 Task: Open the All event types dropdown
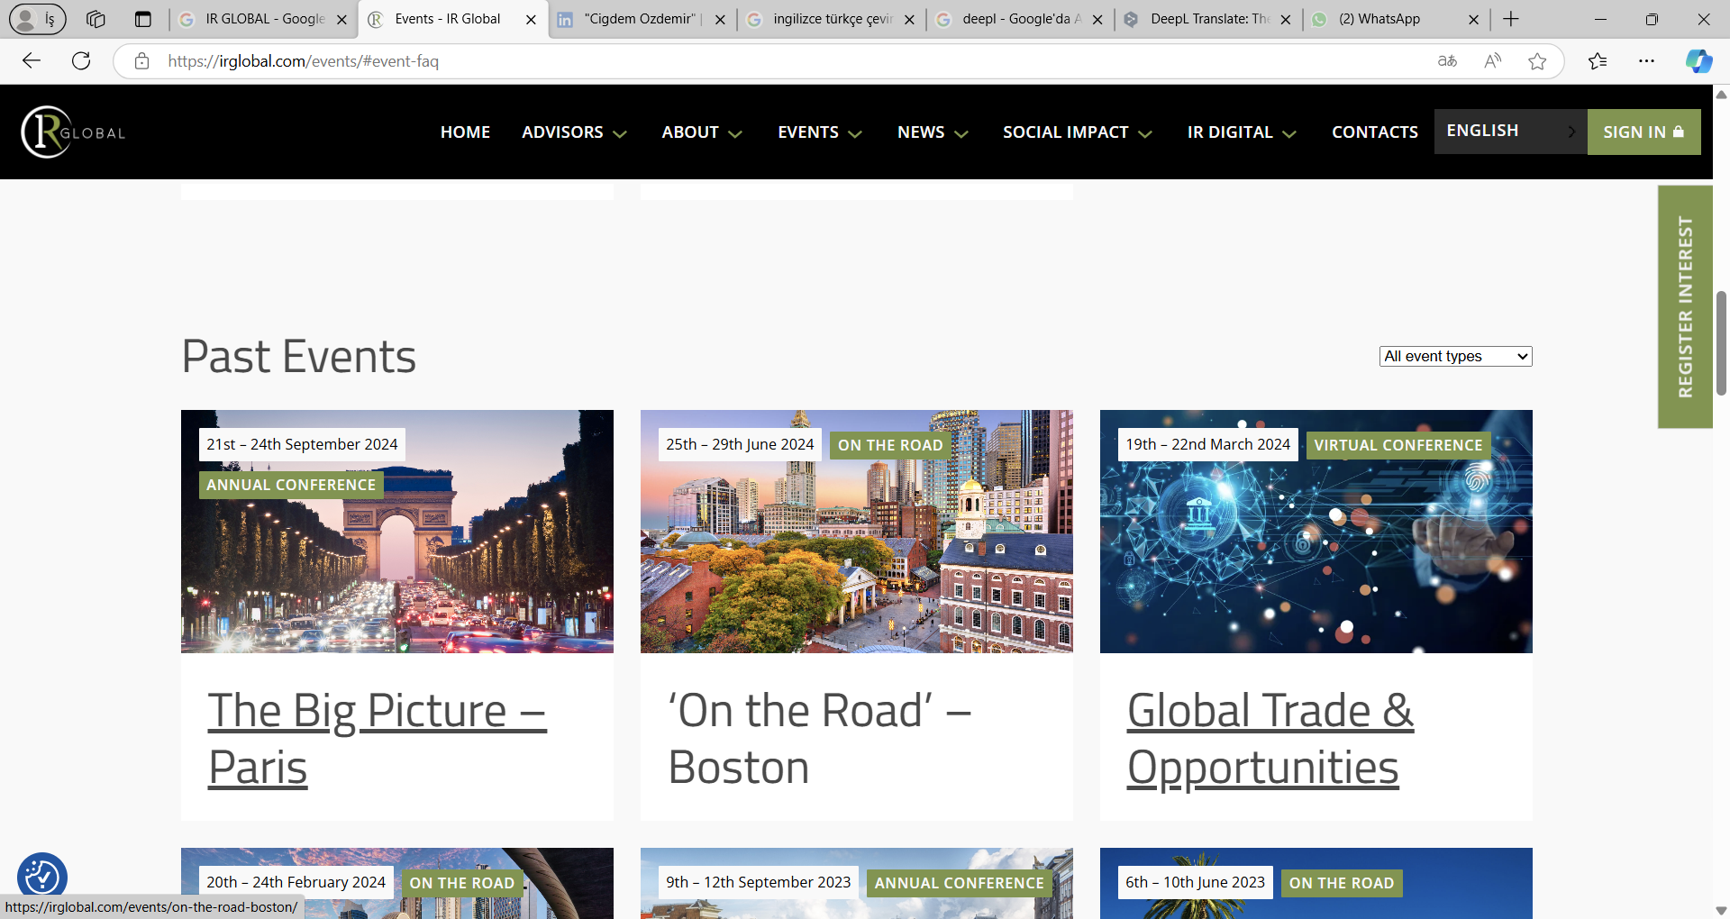pos(1455,356)
